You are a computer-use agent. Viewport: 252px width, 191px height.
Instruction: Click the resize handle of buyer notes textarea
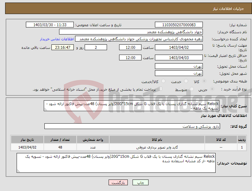(x=18, y=171)
